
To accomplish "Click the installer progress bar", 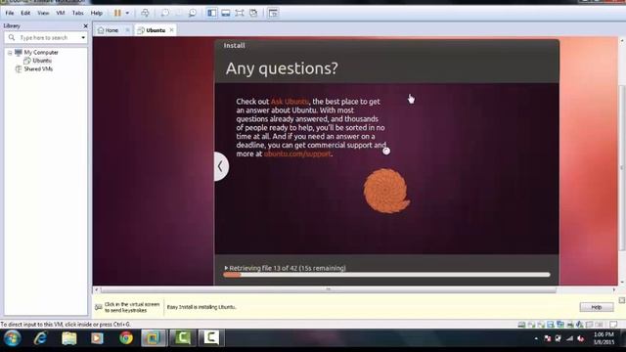I will (386, 275).
